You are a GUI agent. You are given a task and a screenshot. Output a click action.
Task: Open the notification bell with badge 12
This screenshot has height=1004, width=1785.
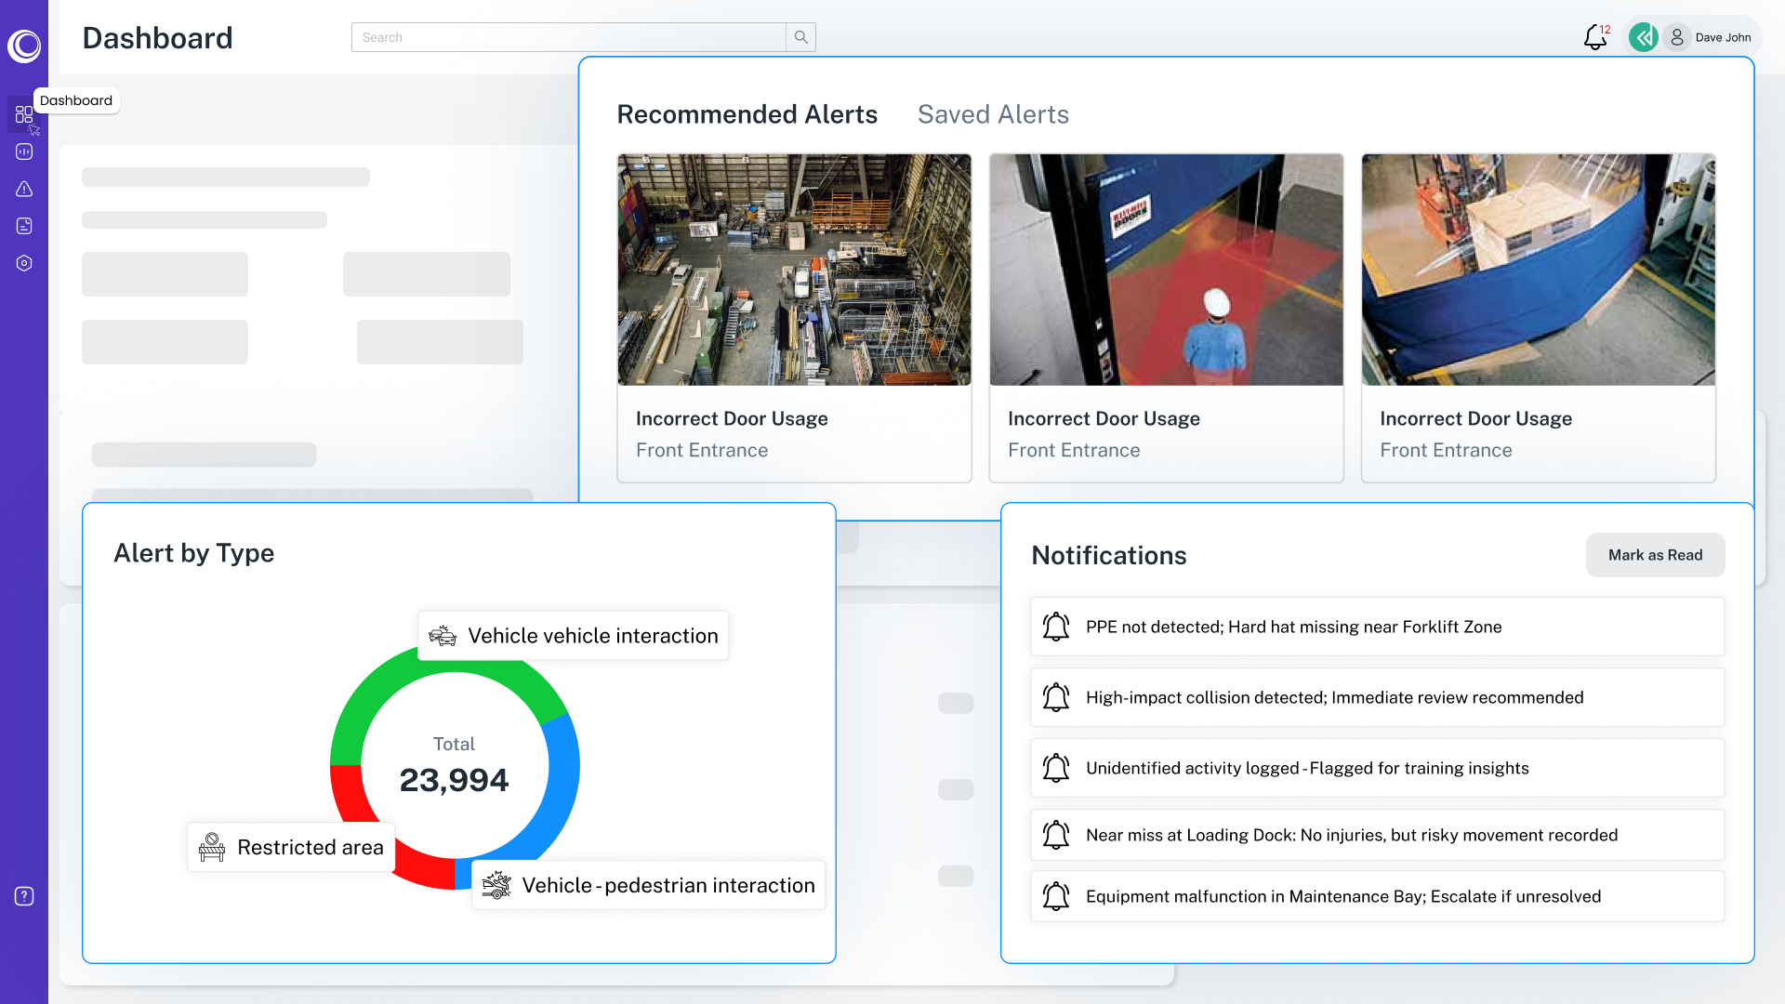[x=1595, y=37]
